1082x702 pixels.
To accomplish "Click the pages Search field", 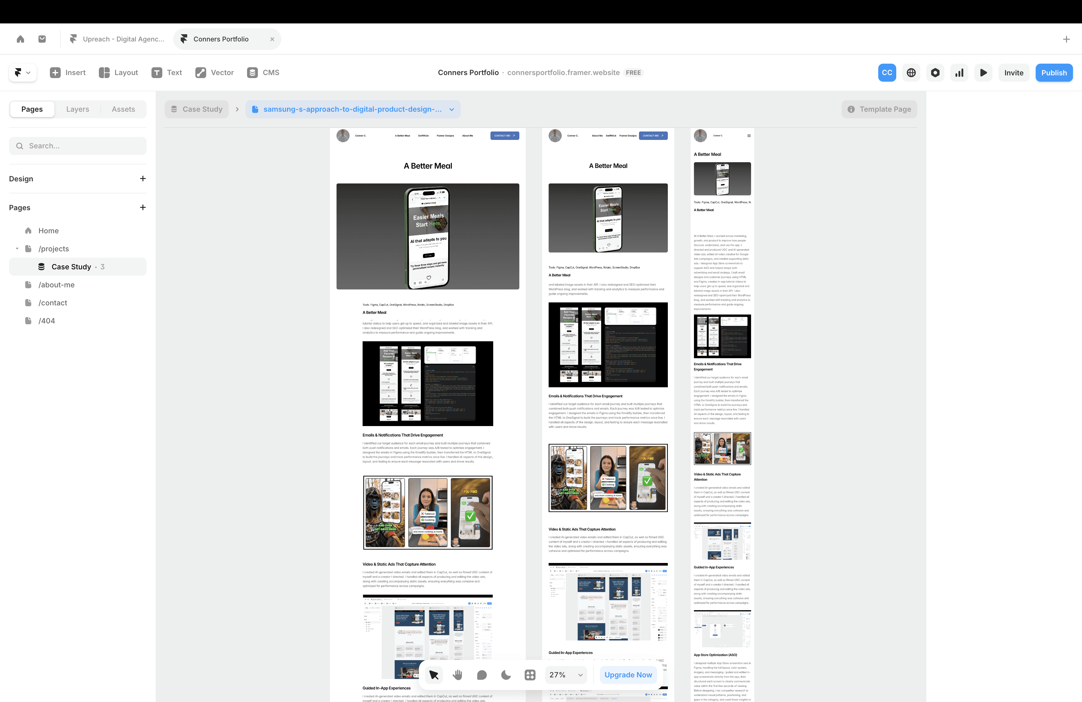I will point(78,146).
